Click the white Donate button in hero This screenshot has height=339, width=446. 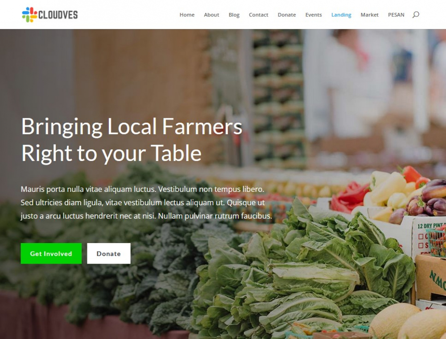109,253
